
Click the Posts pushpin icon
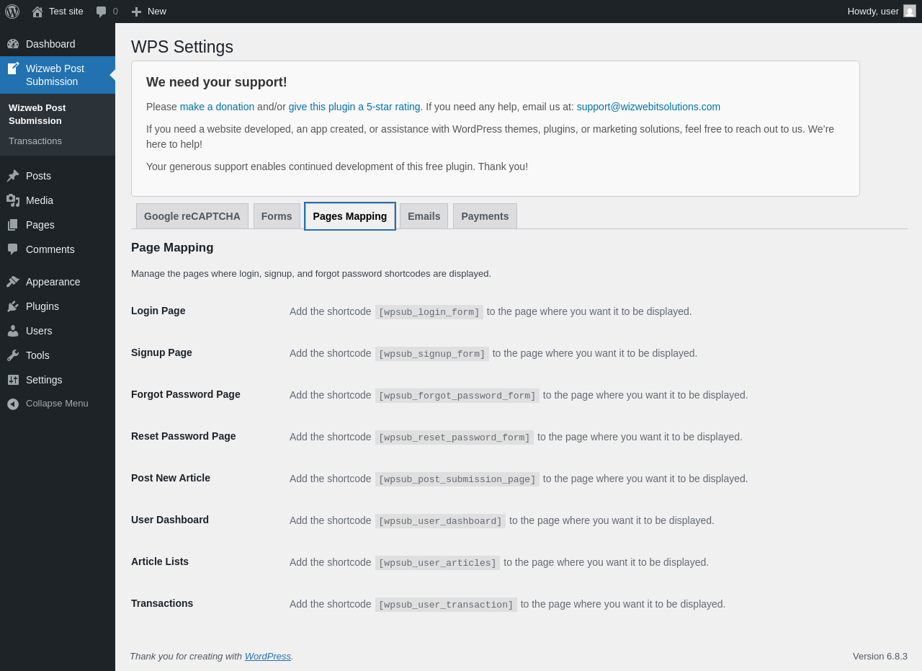13,176
